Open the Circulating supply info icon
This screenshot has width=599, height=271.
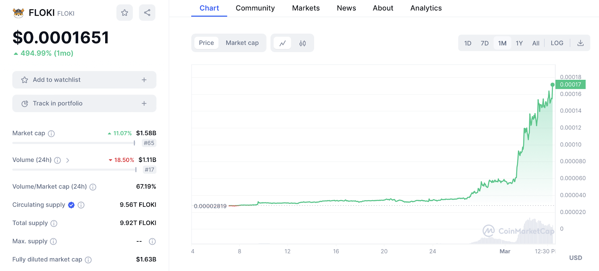point(81,205)
